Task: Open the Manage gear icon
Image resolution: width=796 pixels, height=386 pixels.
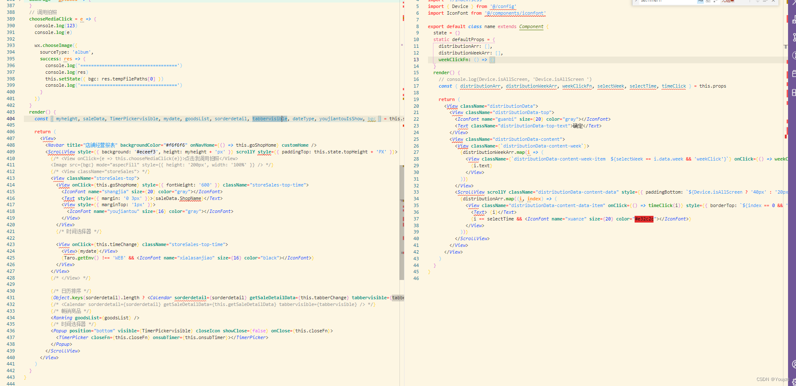Action: pyautogui.click(x=793, y=381)
